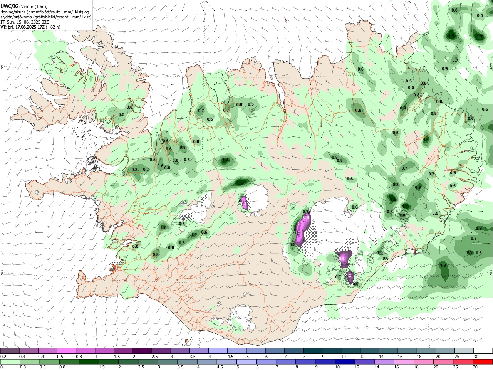This screenshot has height=370, width=493.
Task: Click the lavender rain swatch between 14 and 16
Action: pyautogui.click(x=384, y=362)
